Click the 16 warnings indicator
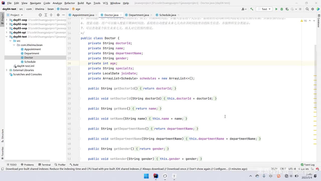The height and width of the screenshot is (181, 321). (304, 21)
